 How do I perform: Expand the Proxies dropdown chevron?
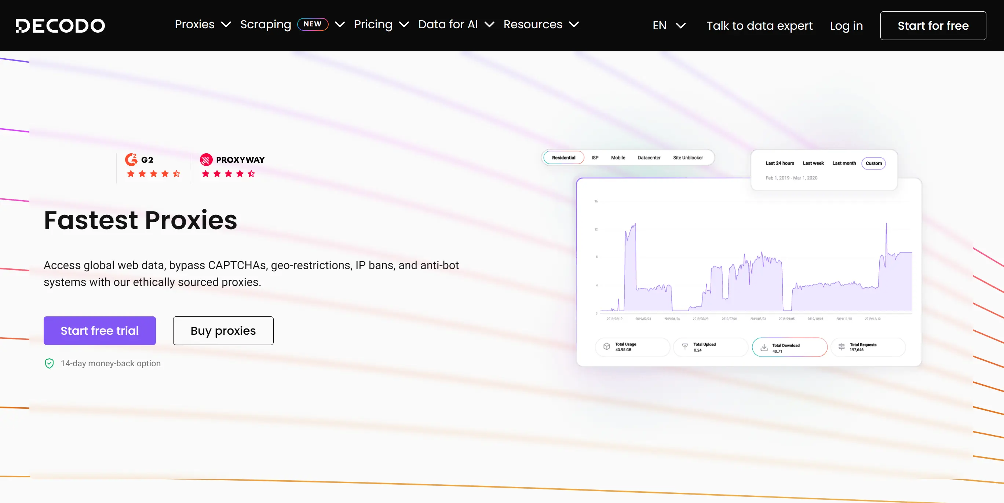pyautogui.click(x=226, y=25)
